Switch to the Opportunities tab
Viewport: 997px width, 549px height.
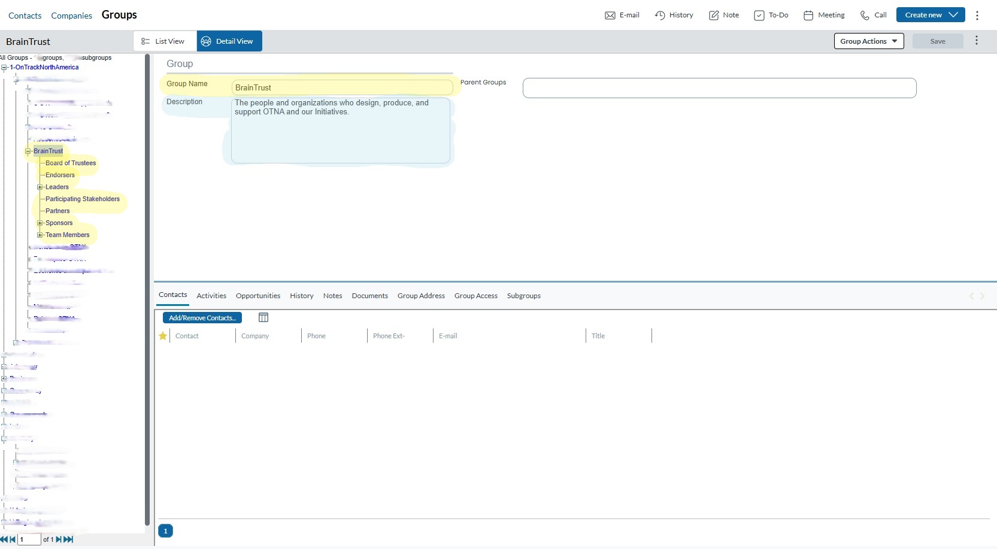(x=257, y=296)
